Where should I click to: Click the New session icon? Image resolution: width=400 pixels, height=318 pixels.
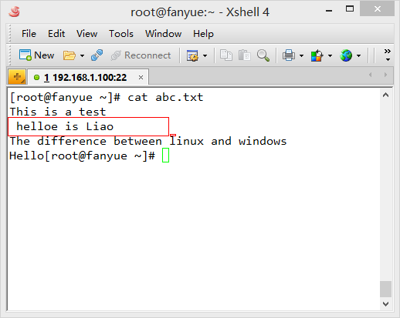click(x=25, y=55)
